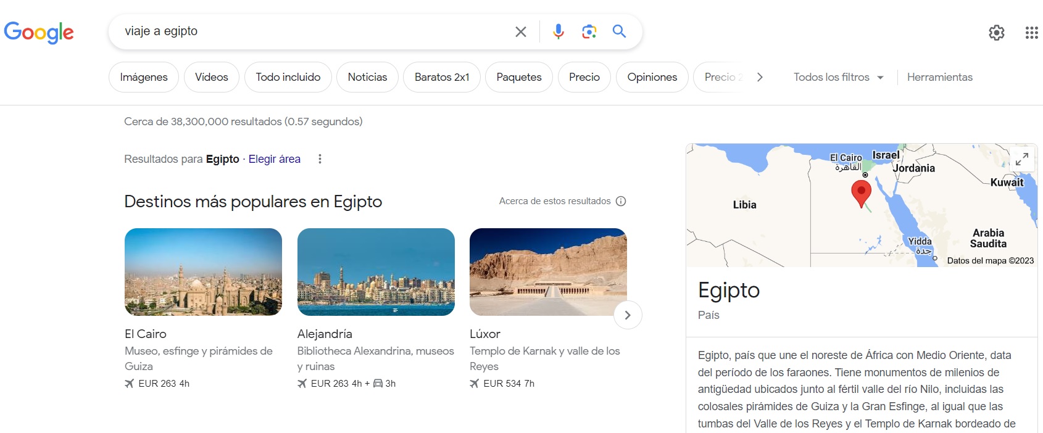Select the Videos filter chip
The height and width of the screenshot is (433, 1043).
click(212, 77)
